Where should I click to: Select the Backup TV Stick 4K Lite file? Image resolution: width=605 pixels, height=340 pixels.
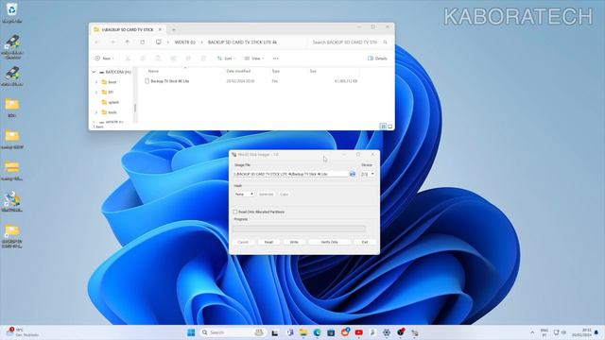(170, 81)
